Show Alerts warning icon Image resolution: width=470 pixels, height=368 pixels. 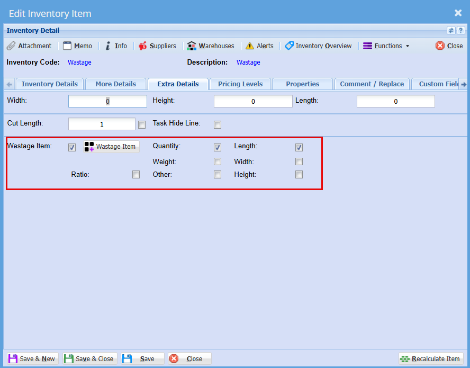pyautogui.click(x=259, y=46)
